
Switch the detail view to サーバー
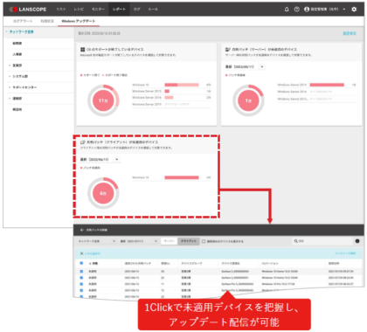[x=170, y=241]
